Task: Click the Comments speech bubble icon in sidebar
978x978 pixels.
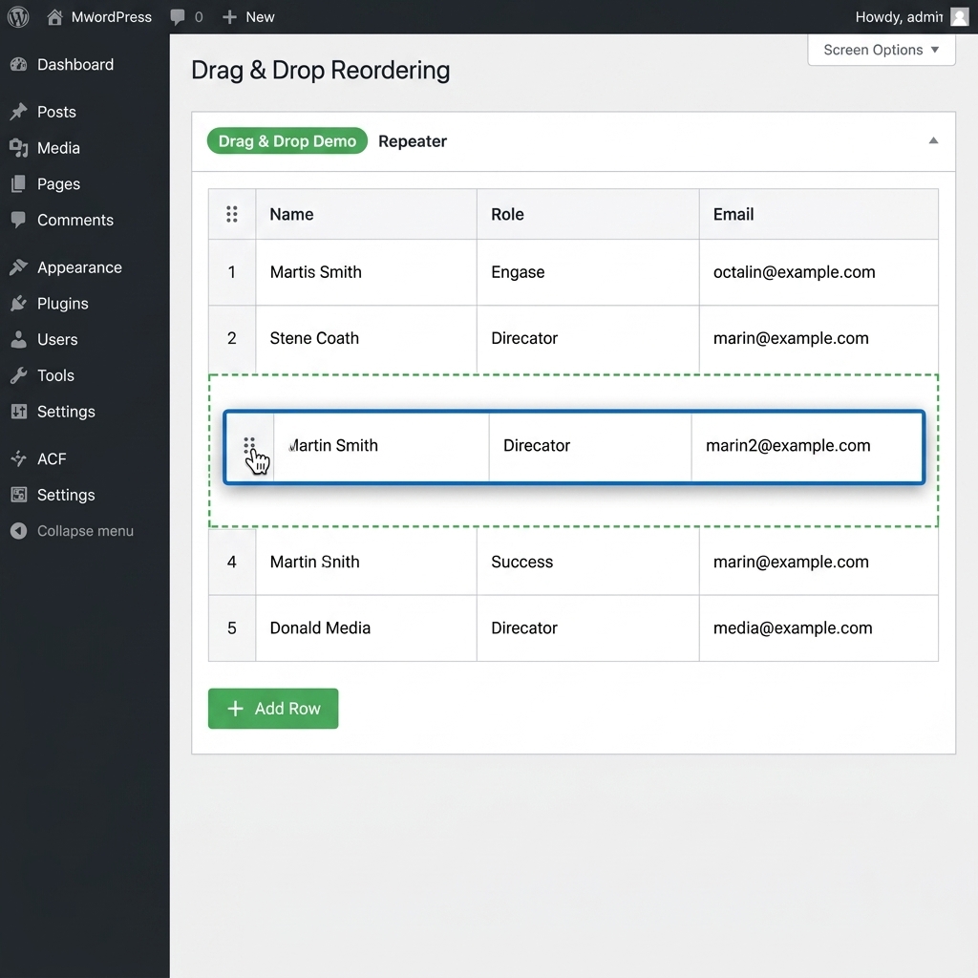Action: 19,220
